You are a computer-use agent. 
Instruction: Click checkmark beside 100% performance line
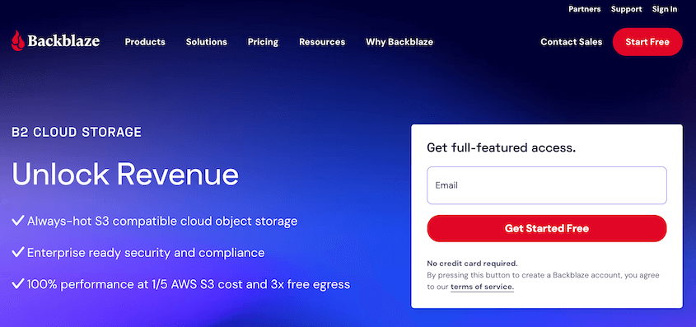tap(18, 284)
